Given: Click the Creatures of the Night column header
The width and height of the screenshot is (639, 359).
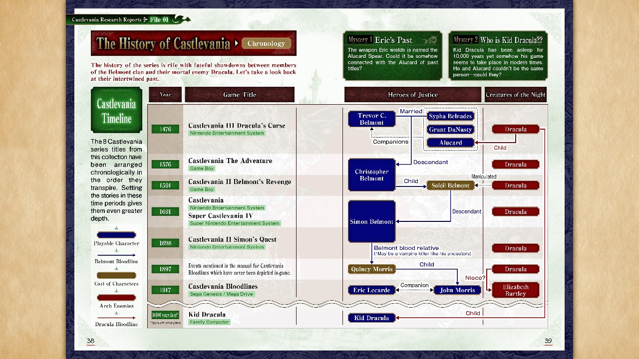Looking at the screenshot, I should [515, 95].
